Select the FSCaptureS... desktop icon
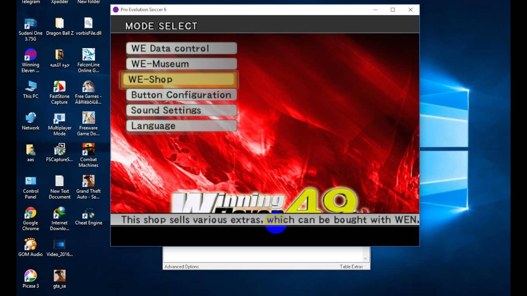 click(60, 153)
